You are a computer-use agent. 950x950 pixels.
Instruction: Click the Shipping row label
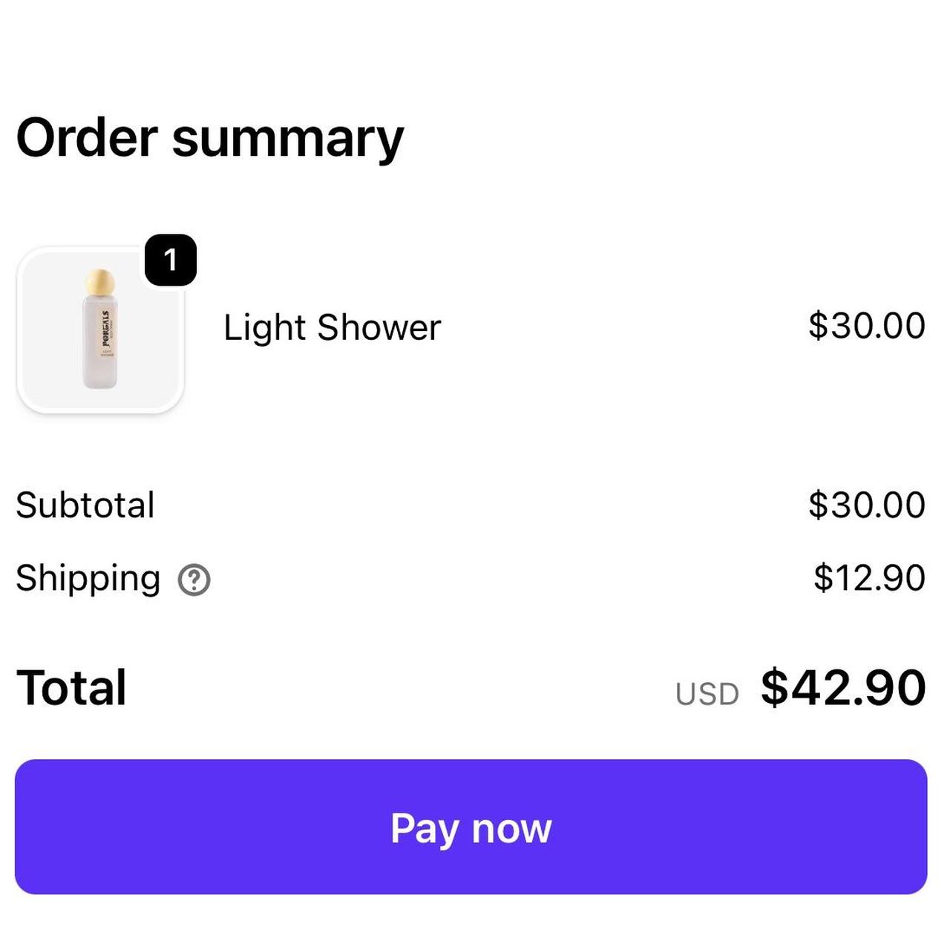(88, 579)
